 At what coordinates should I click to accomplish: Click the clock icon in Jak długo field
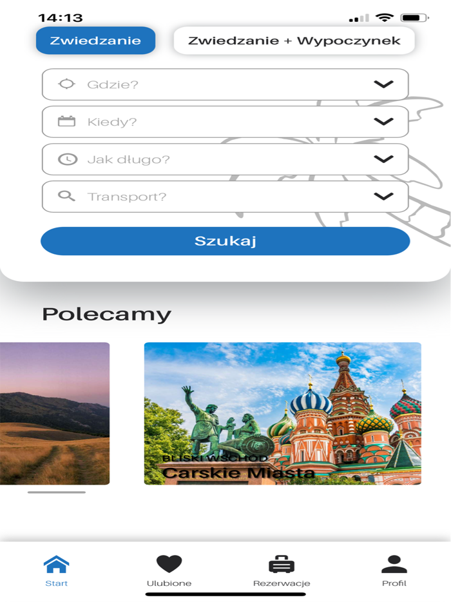point(68,159)
